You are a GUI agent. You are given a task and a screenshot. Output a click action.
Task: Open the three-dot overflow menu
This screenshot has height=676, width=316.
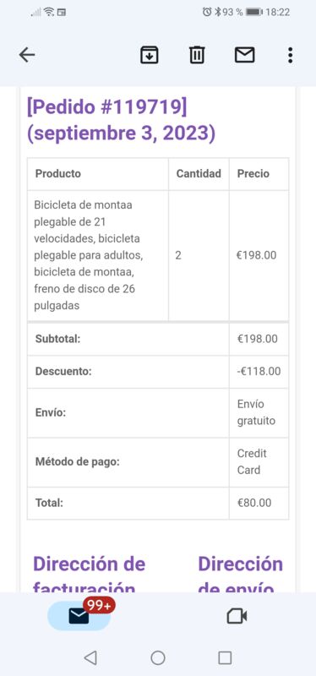click(x=290, y=55)
